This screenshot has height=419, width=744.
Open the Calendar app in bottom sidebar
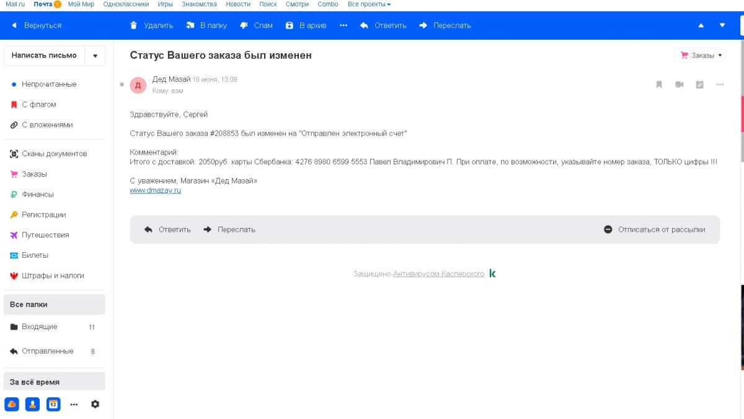coord(53,404)
